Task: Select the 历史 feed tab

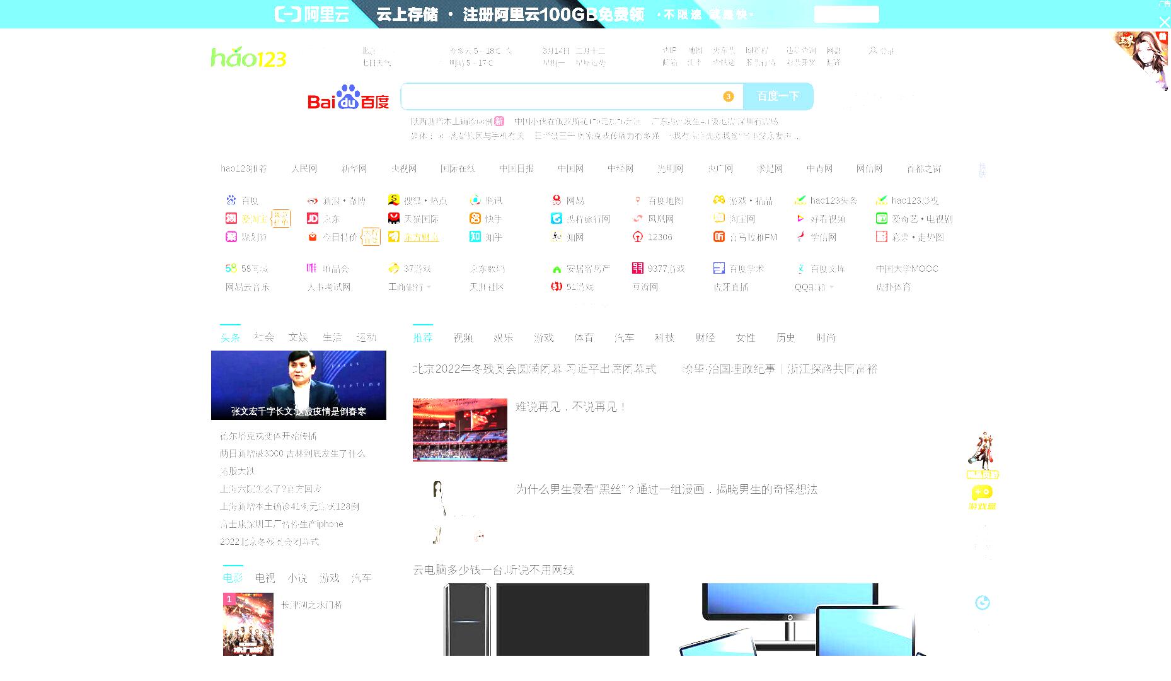Action: coord(786,338)
